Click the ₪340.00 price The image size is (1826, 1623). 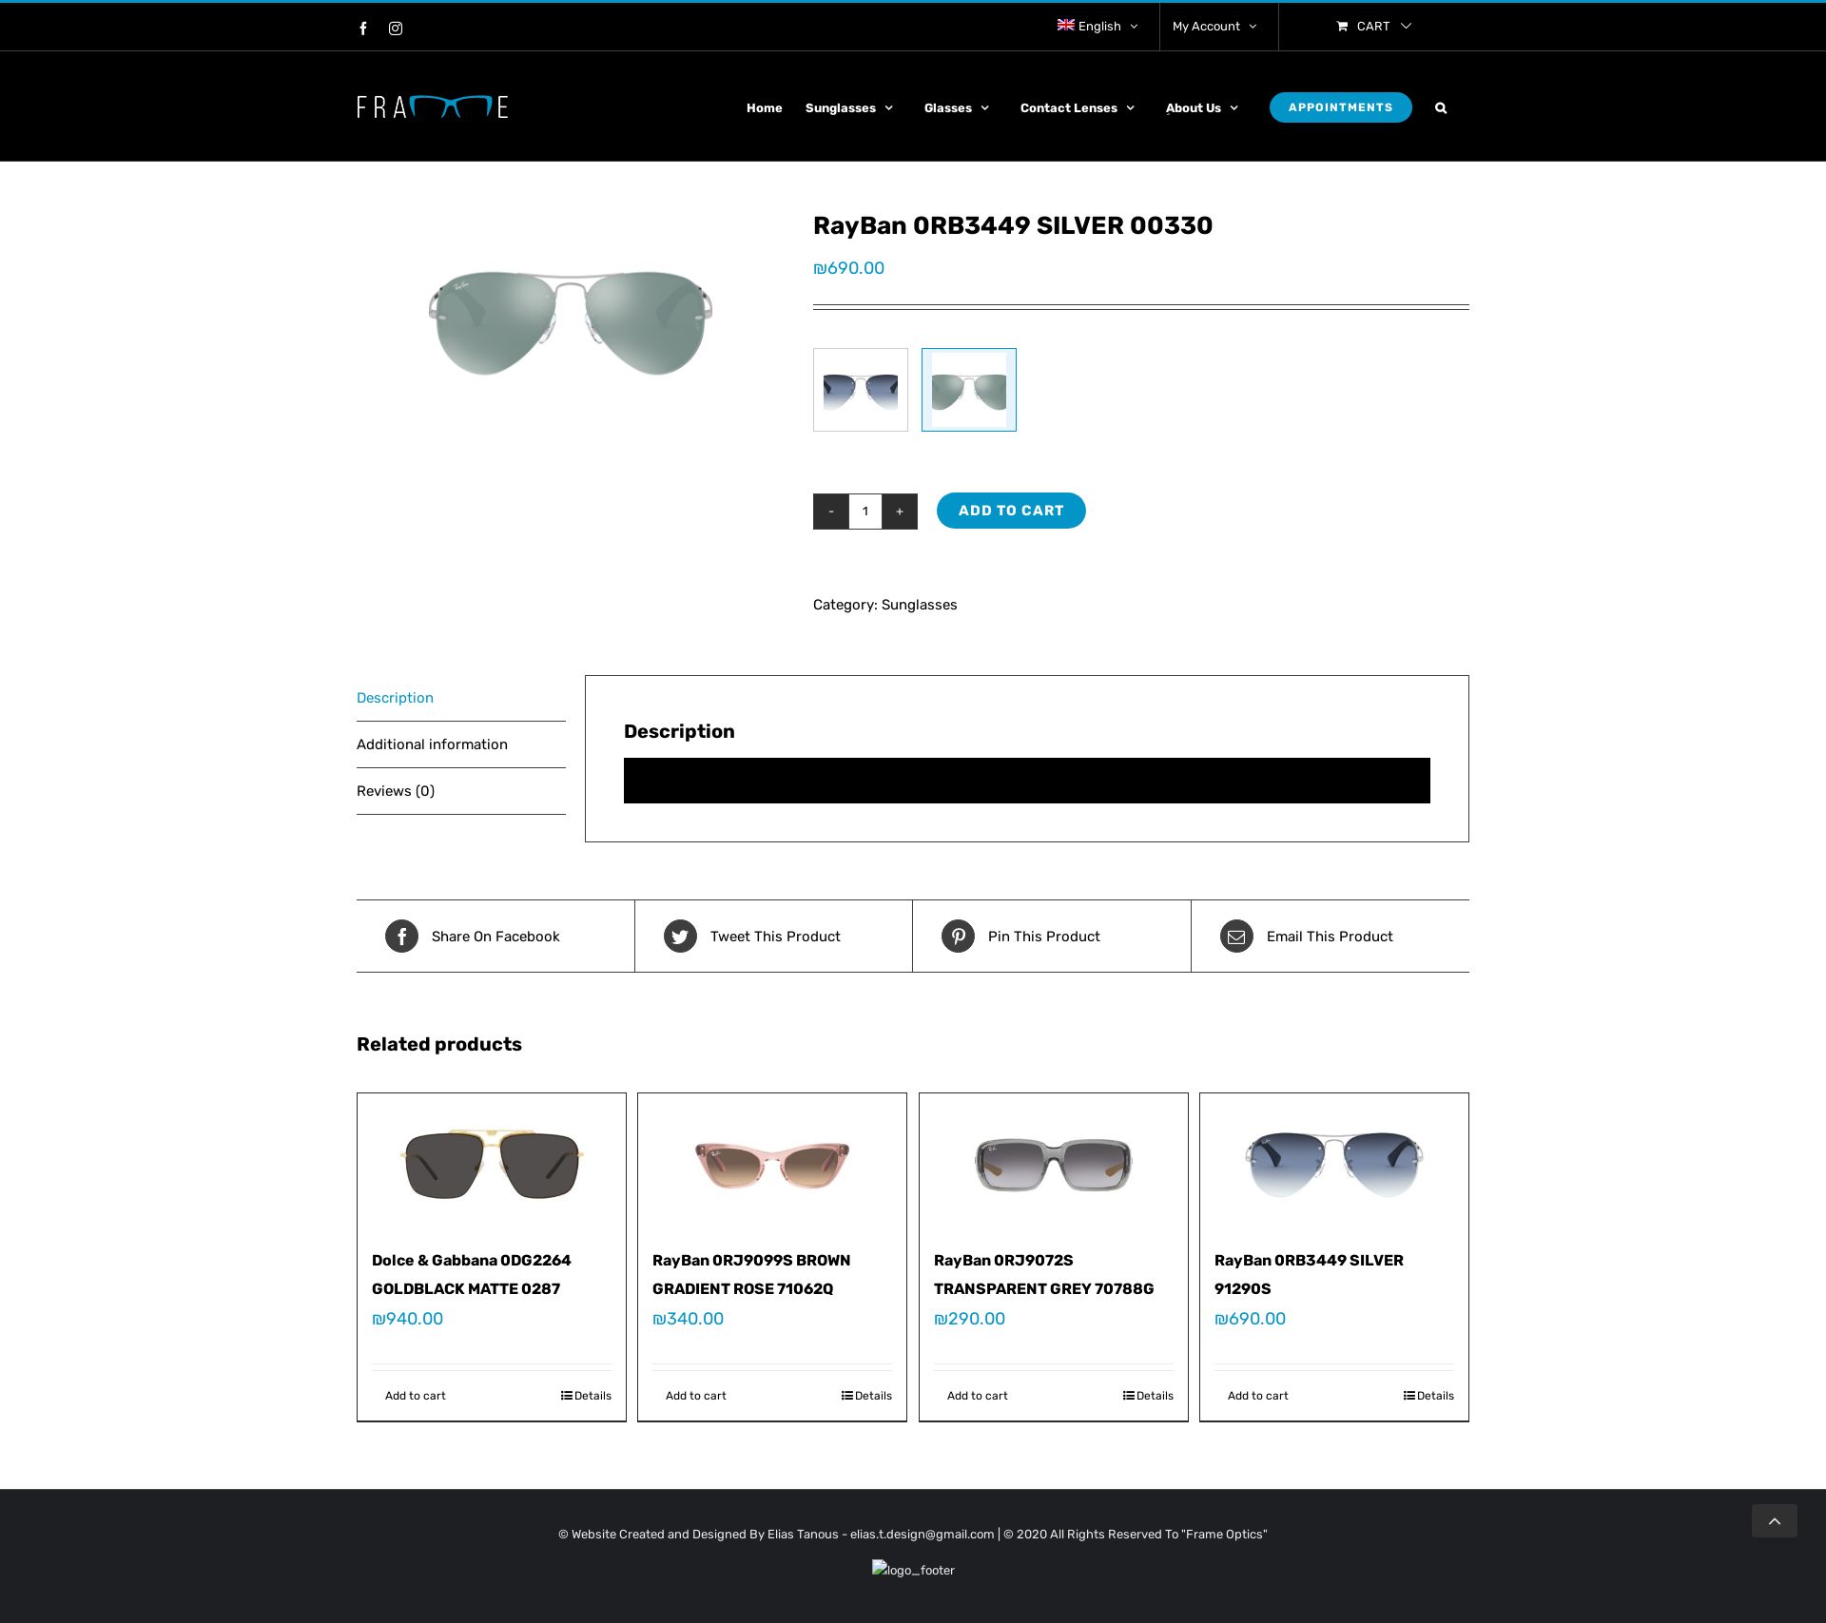689,1319
